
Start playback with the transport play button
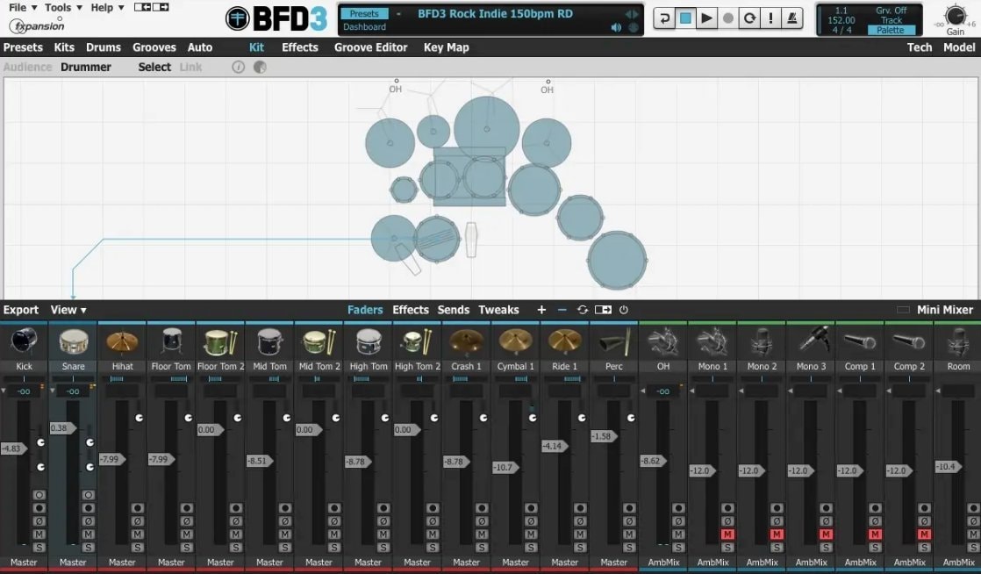pyautogui.click(x=706, y=18)
